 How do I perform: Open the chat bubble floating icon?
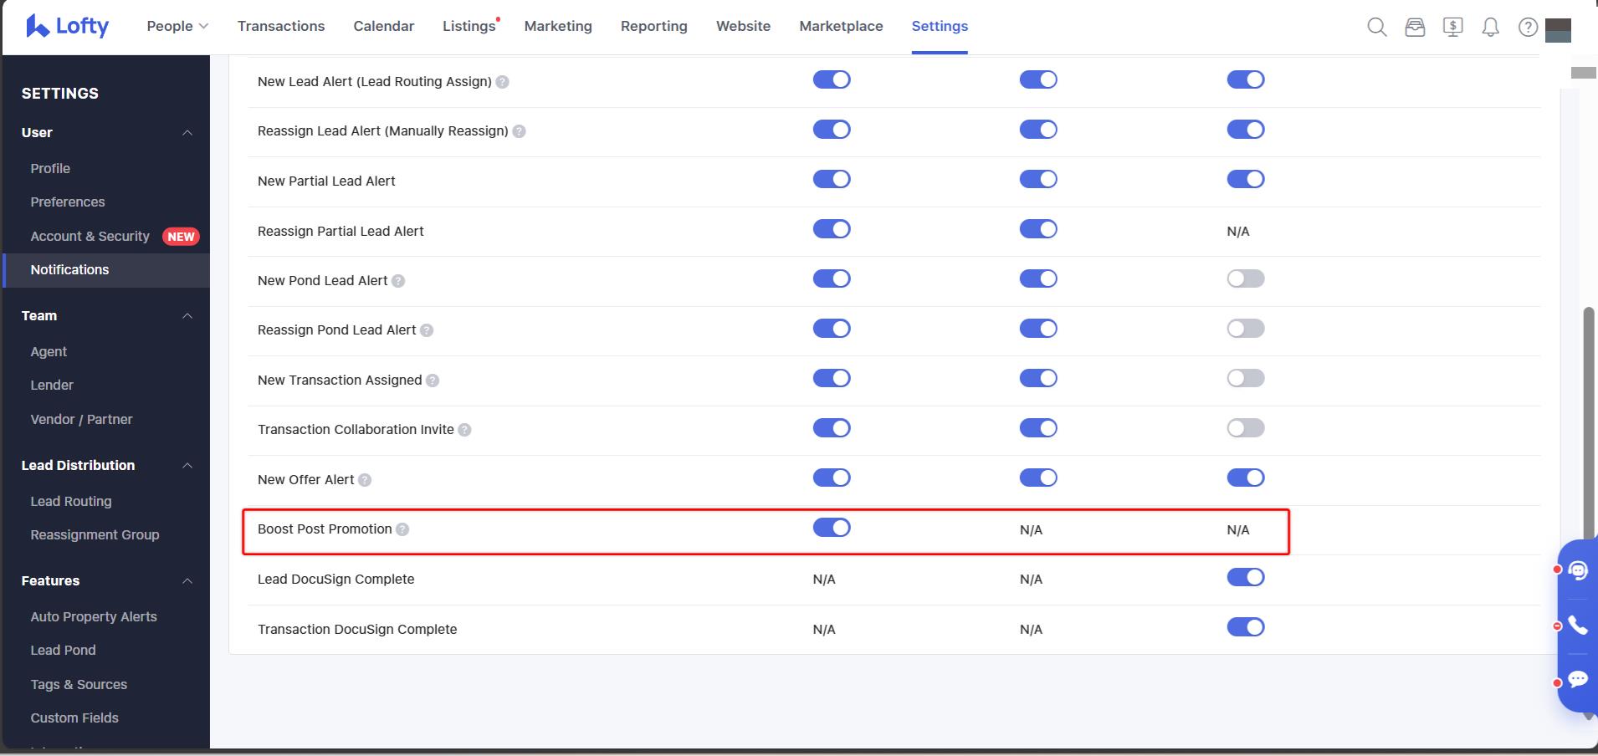pyautogui.click(x=1578, y=679)
